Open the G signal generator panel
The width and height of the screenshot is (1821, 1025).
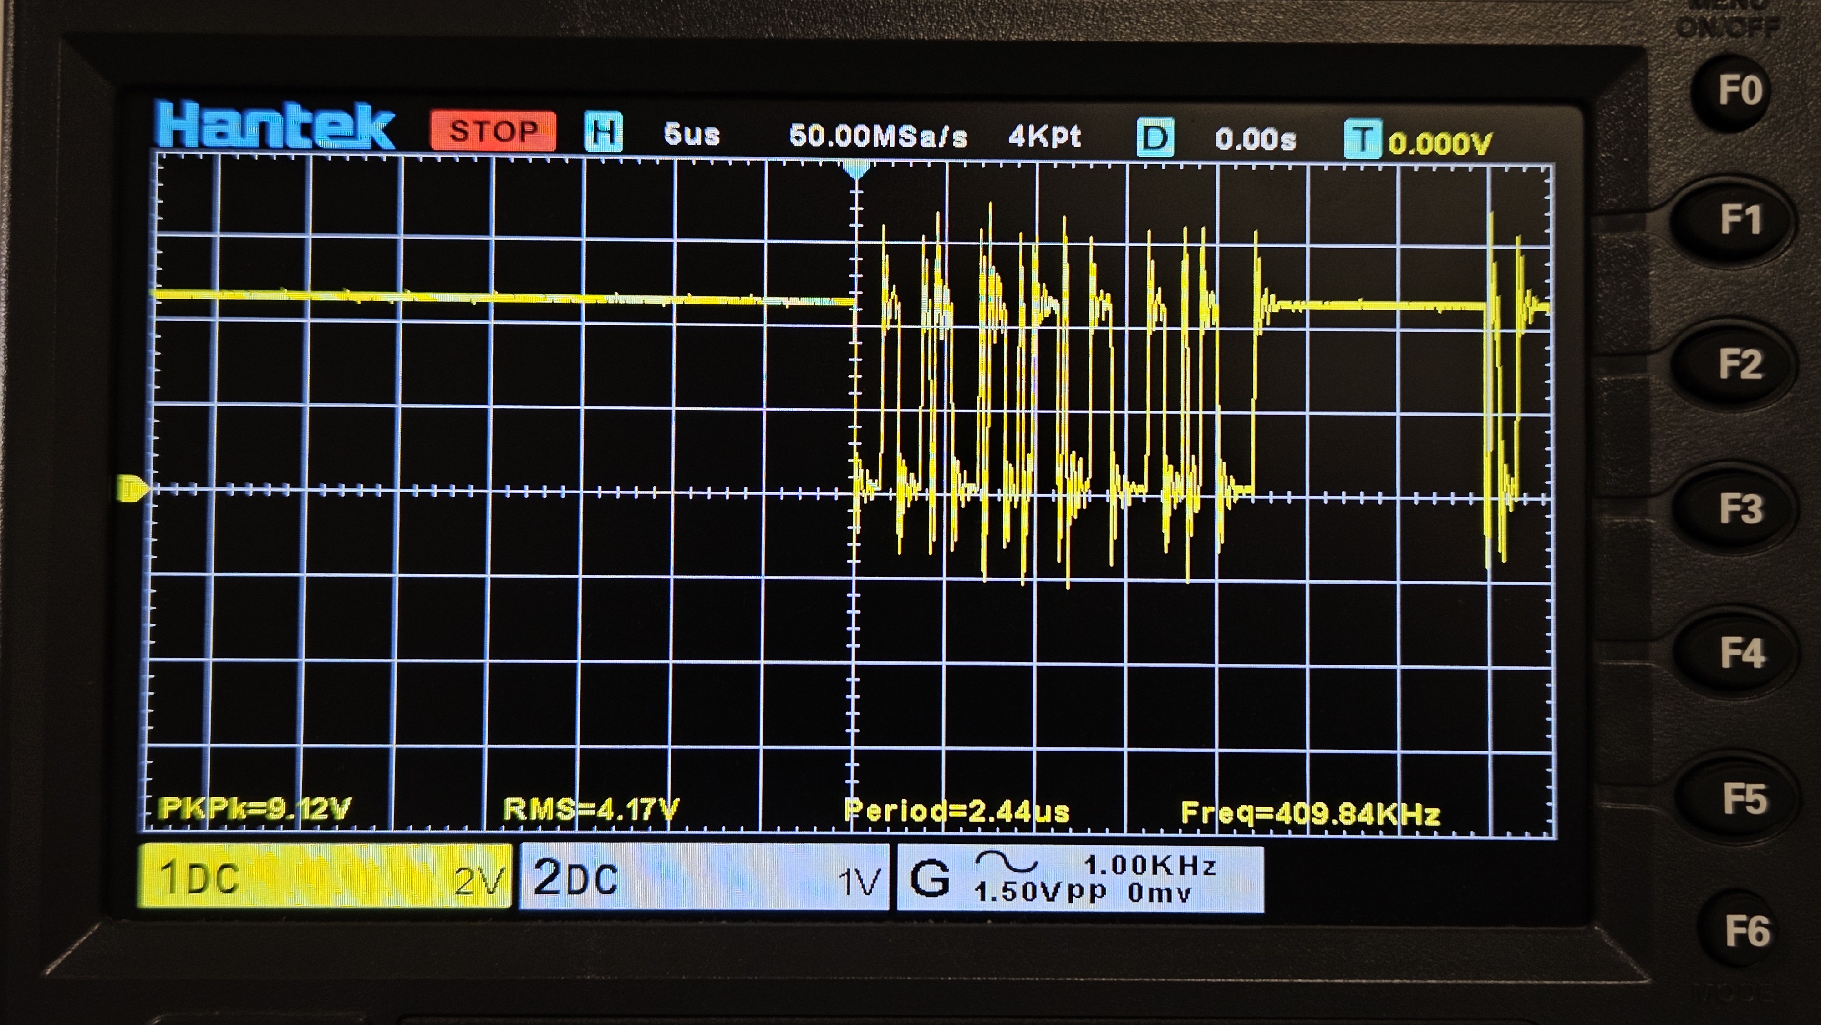1079,879
